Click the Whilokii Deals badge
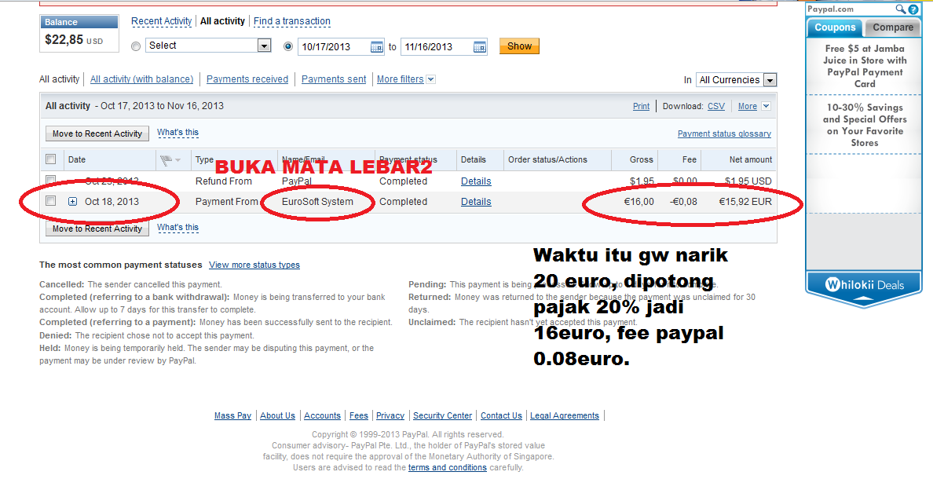This screenshot has width=933, height=501. pos(865,283)
